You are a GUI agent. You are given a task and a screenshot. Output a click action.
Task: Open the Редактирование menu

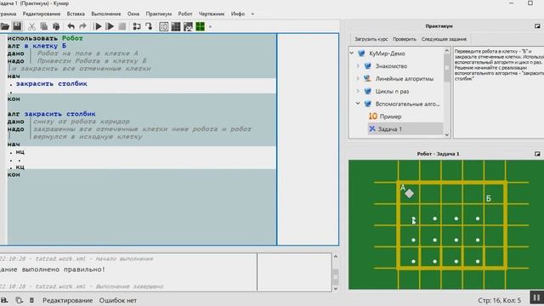tap(42, 14)
